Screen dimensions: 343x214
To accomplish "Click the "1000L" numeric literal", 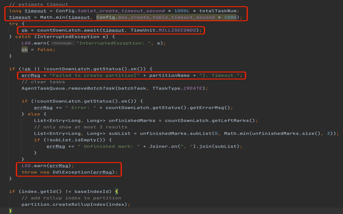I will click(x=182, y=11).
